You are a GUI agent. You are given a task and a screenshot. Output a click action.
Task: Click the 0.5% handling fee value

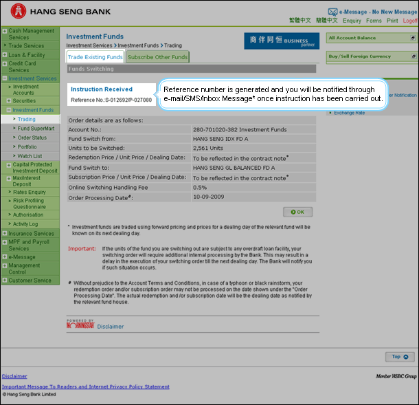tap(200, 188)
